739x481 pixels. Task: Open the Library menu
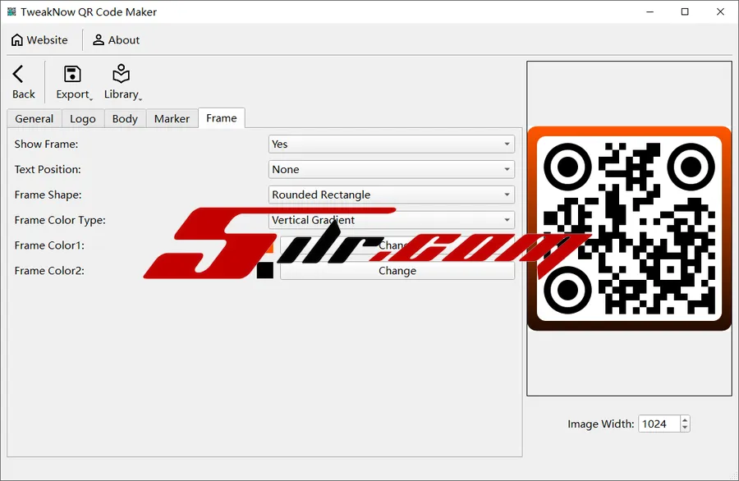(122, 82)
